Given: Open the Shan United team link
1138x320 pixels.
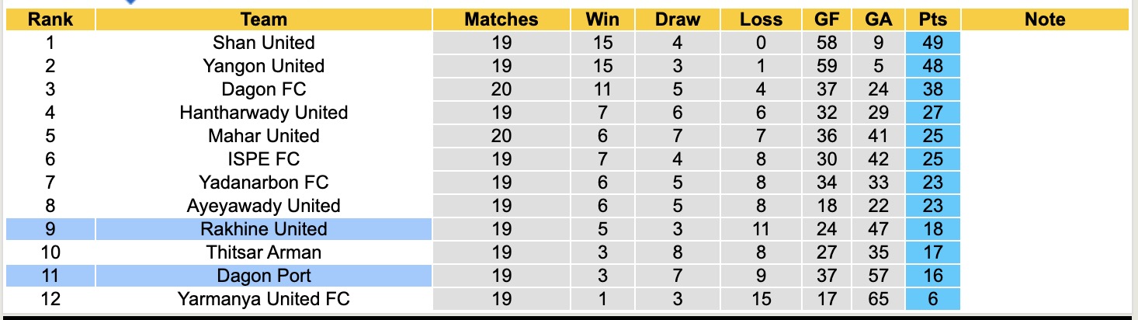Looking at the screenshot, I should coord(264,43).
